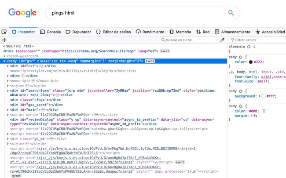The width and height of the screenshot is (286, 178).
Task: Click the Google search magnifier icon
Action: [231, 13]
